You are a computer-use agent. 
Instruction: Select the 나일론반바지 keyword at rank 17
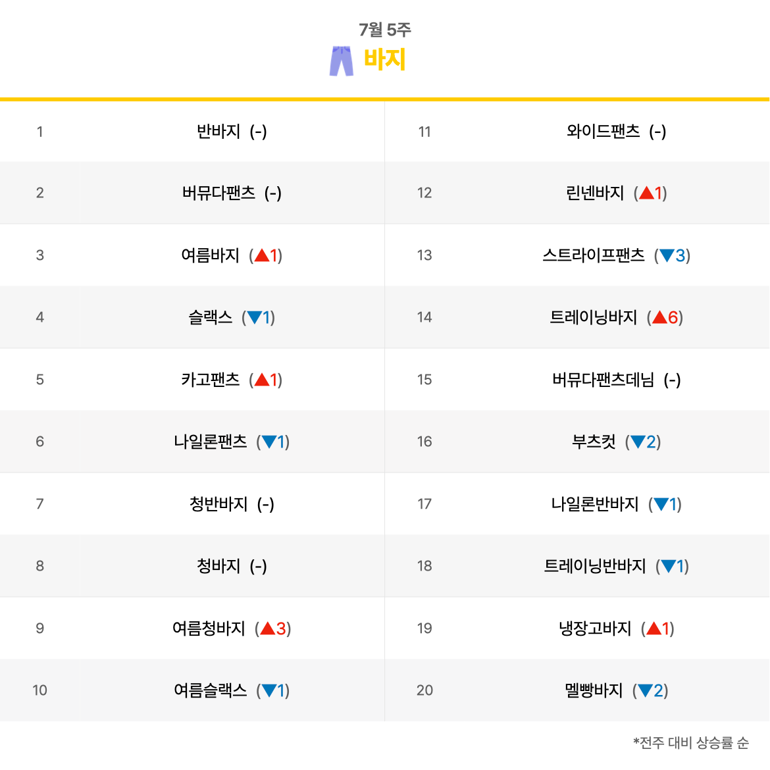pyautogui.click(x=595, y=504)
